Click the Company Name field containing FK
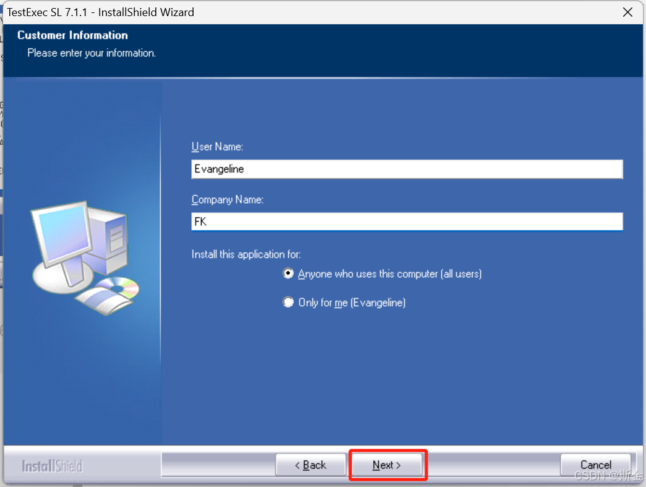Image resolution: width=646 pixels, height=487 pixels. pos(407,222)
